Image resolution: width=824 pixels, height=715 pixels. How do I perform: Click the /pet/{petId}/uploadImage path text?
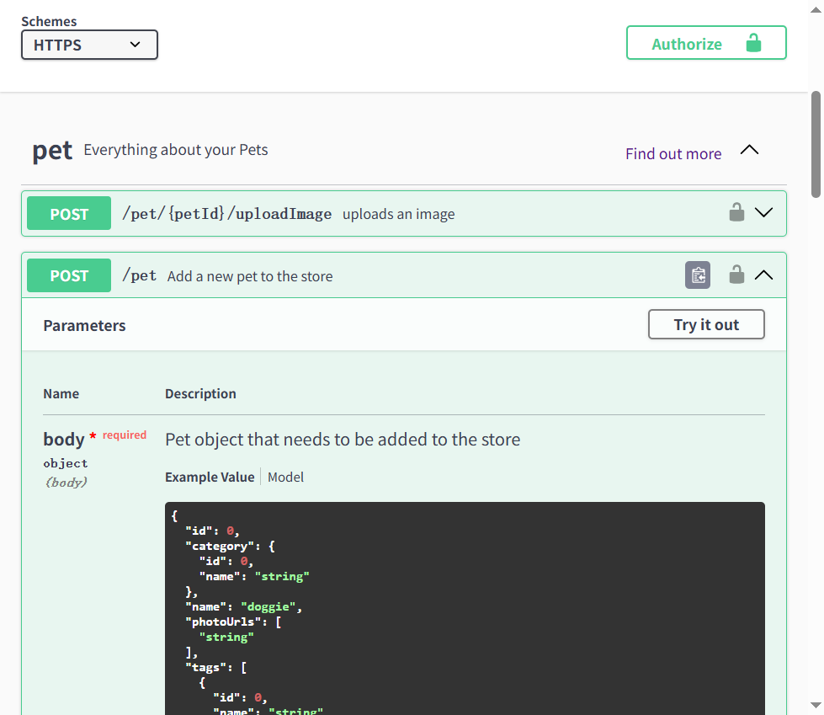pos(226,214)
